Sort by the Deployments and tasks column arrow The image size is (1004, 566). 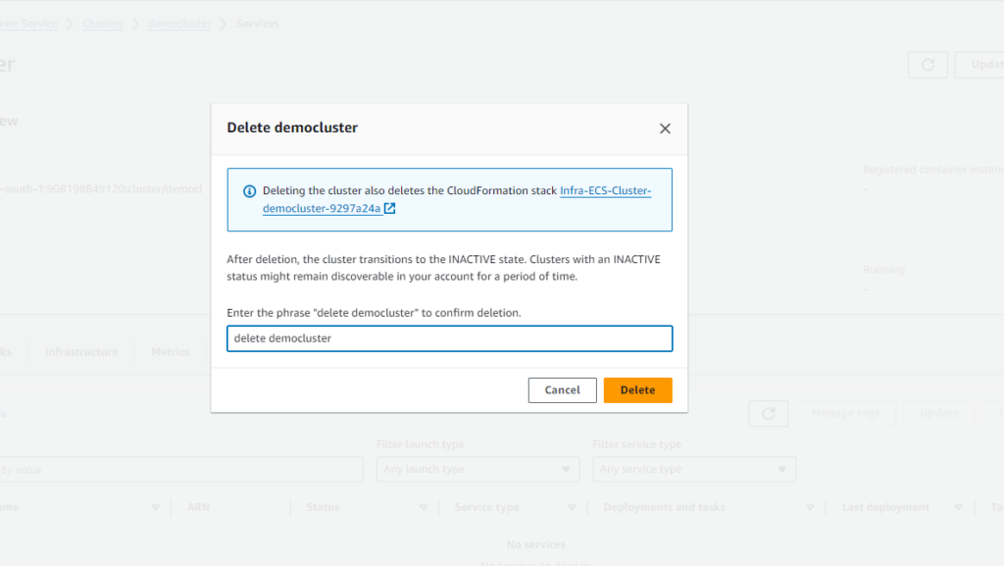click(x=810, y=507)
